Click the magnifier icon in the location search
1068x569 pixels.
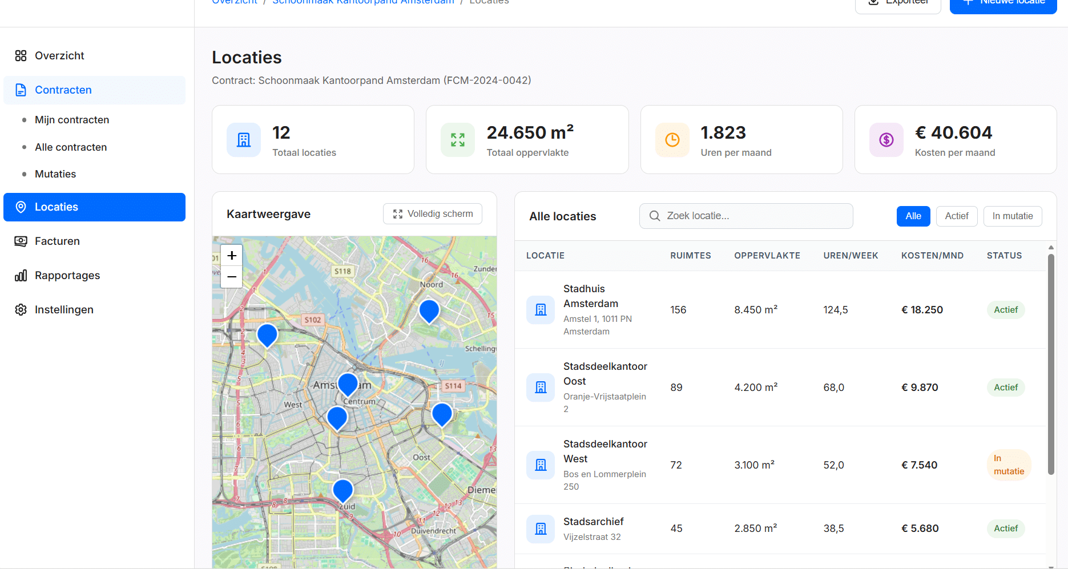(x=654, y=216)
